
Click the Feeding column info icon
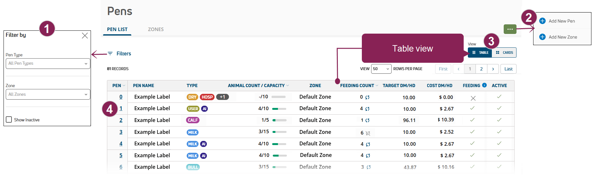(484, 85)
